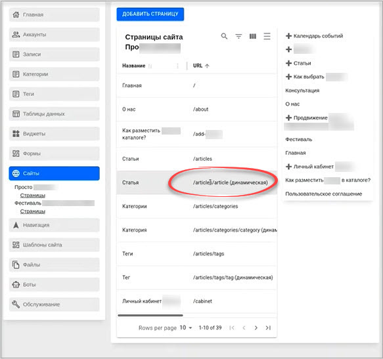Select the active Сайты menu item

click(55, 173)
